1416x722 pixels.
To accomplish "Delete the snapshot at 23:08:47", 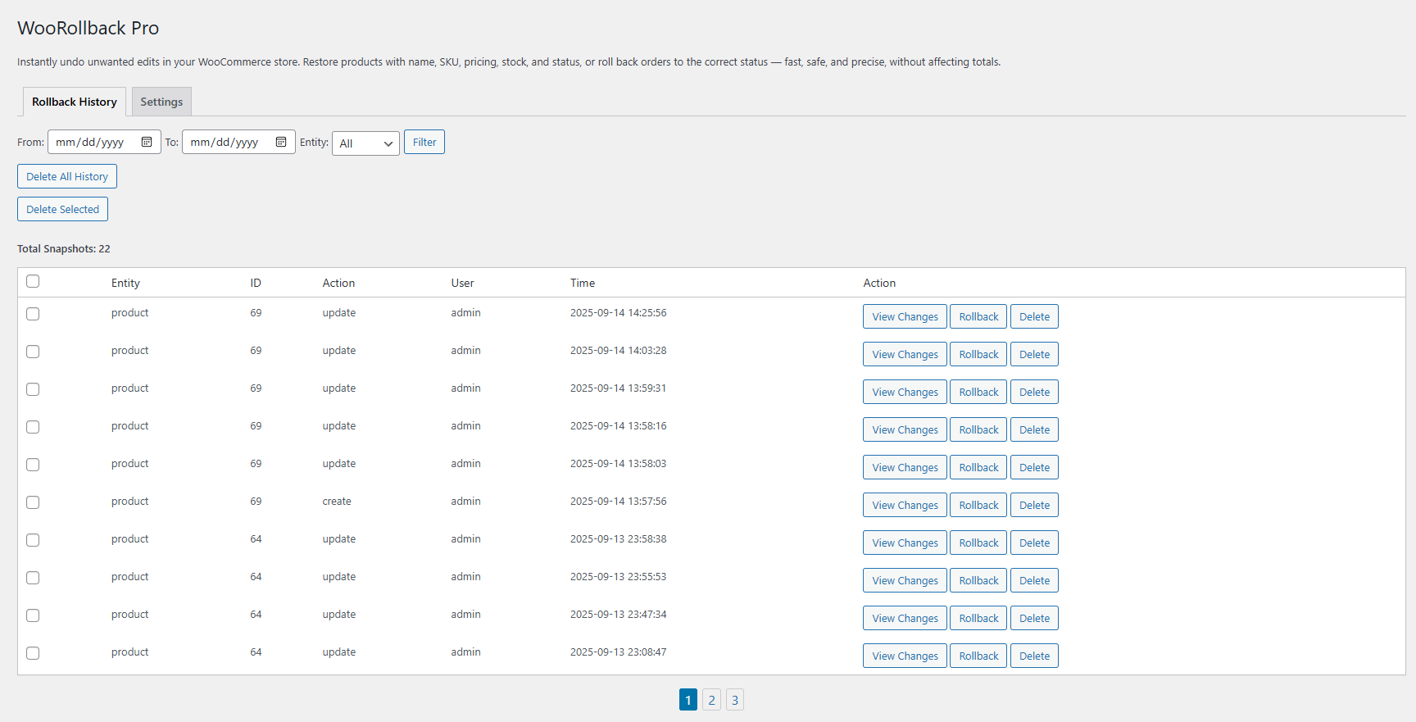I will pyautogui.click(x=1034, y=656).
